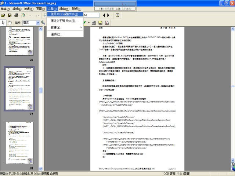The height and width of the screenshot is (176, 235).
Task: Click OCR 語言 status bar entry
Action: click(177, 174)
